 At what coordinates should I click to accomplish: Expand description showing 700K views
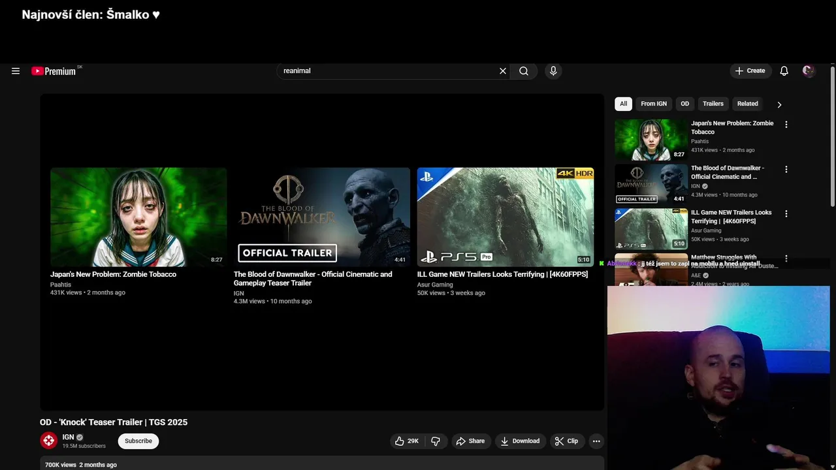coord(322,464)
